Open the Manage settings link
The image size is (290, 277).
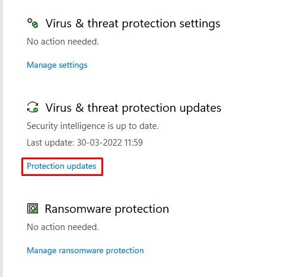(x=57, y=65)
